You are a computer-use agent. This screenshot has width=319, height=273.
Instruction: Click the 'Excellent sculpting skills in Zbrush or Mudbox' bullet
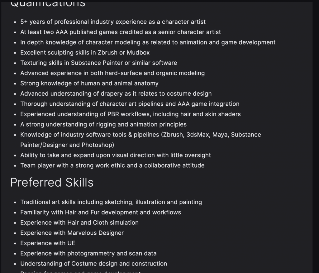click(x=85, y=53)
